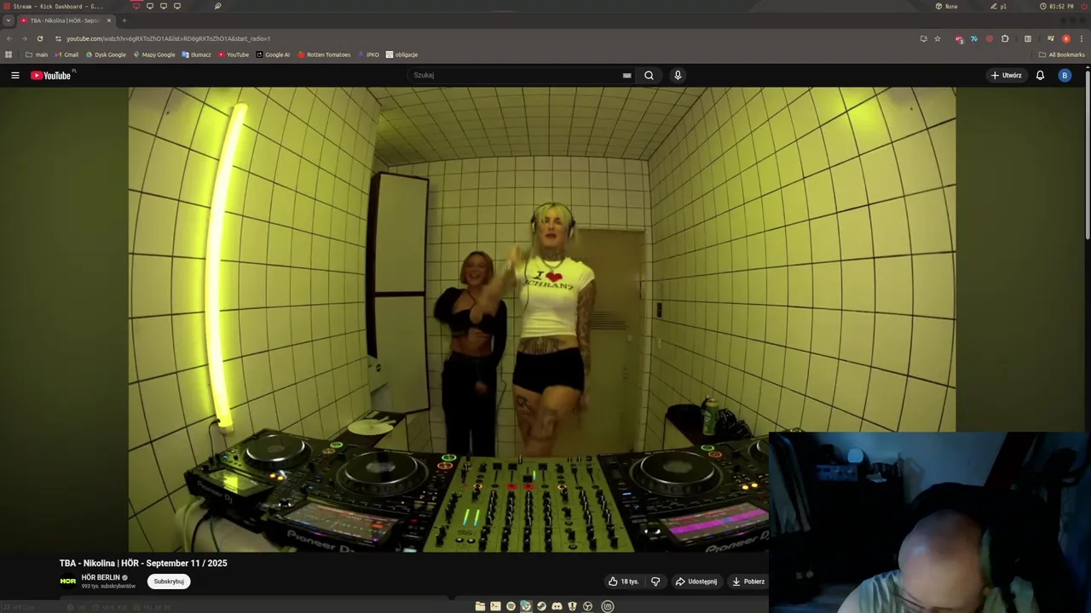Expand the All Bookmarks folder
Image resolution: width=1091 pixels, height=613 pixels.
tap(1061, 54)
